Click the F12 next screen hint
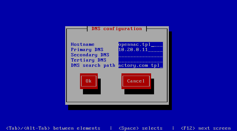 [x=206, y=128]
